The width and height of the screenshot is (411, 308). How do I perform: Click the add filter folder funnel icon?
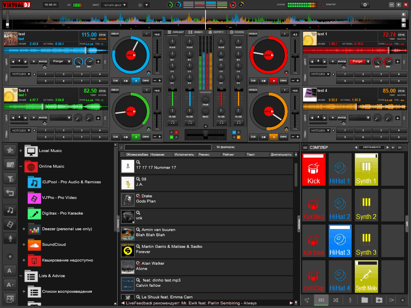pos(10,179)
